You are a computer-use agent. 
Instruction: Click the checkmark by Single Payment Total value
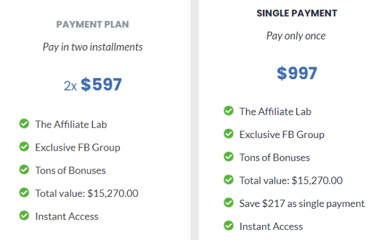[x=229, y=179]
